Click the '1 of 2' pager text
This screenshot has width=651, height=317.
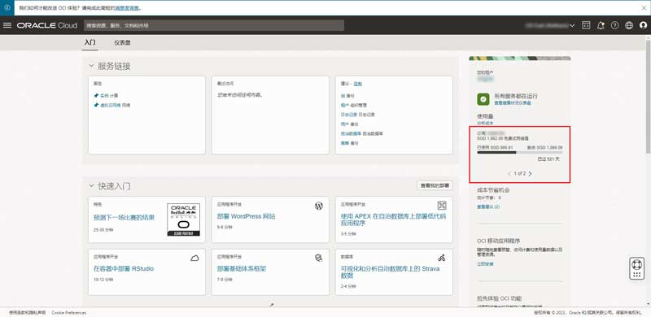coord(519,173)
